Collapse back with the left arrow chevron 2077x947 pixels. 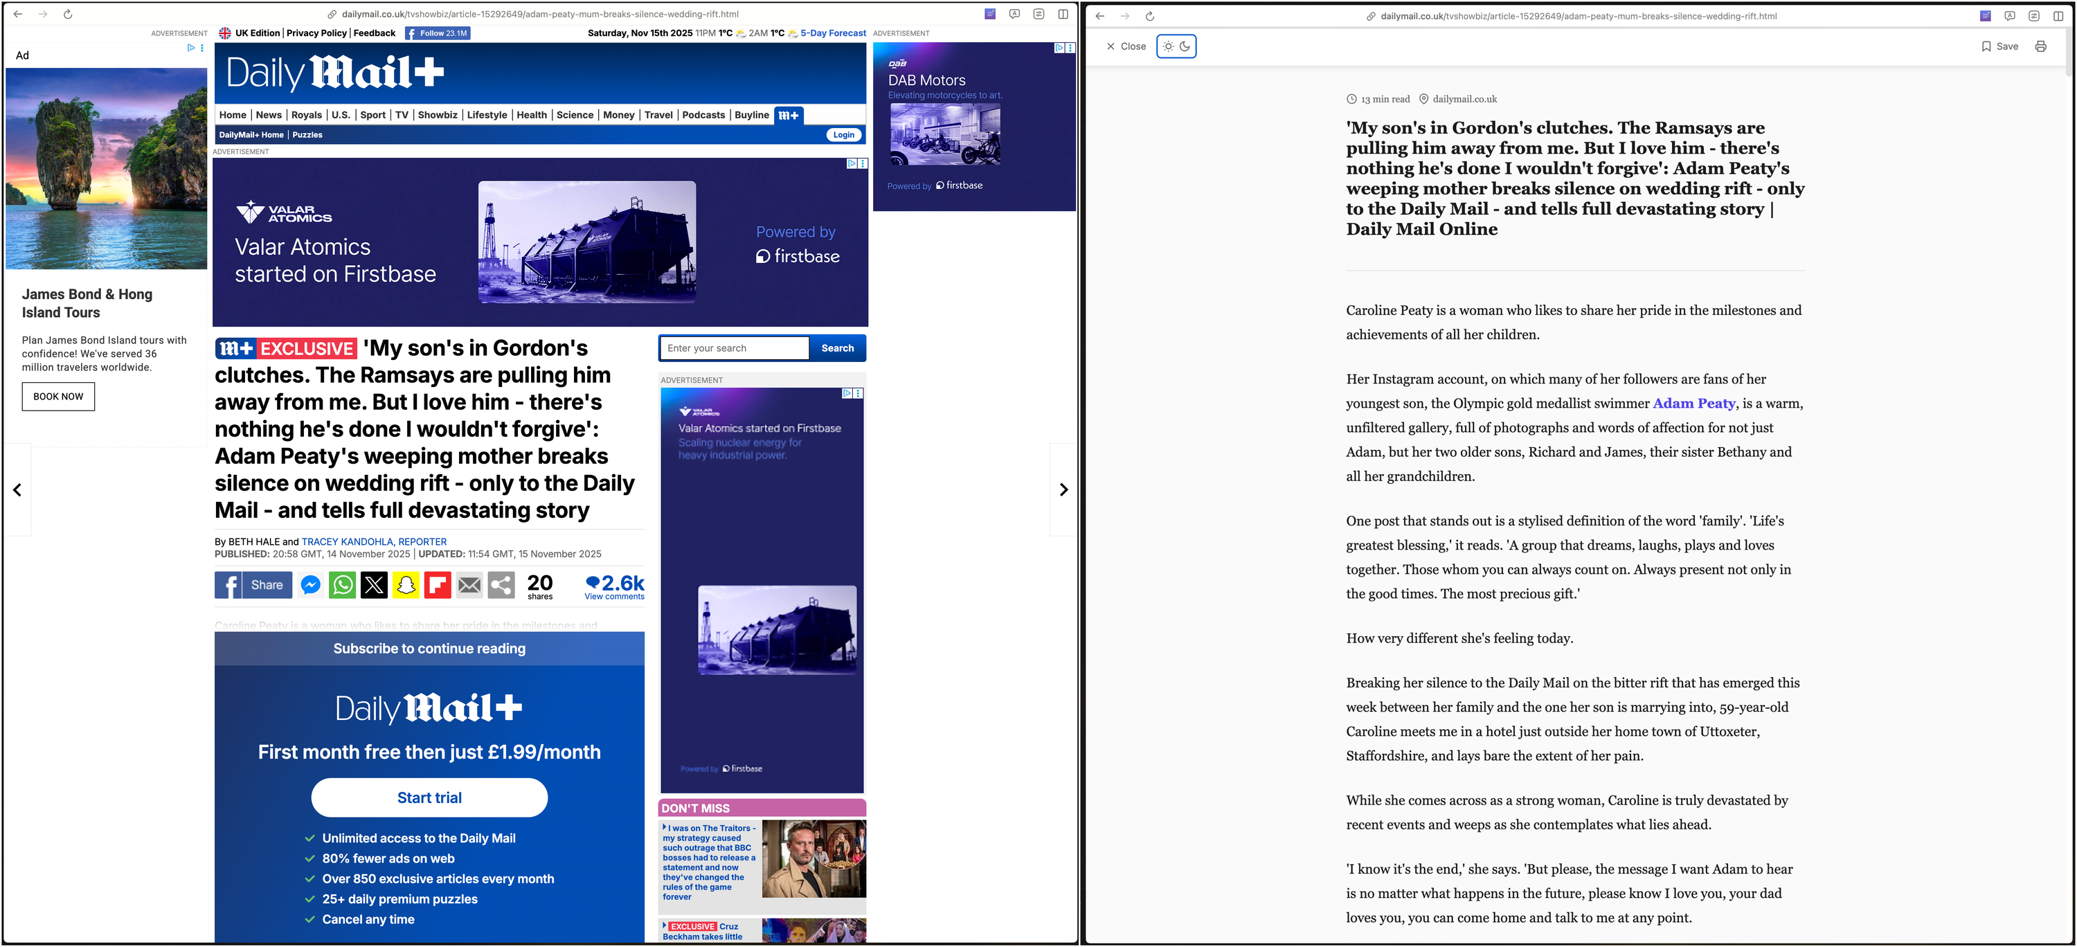(x=17, y=489)
